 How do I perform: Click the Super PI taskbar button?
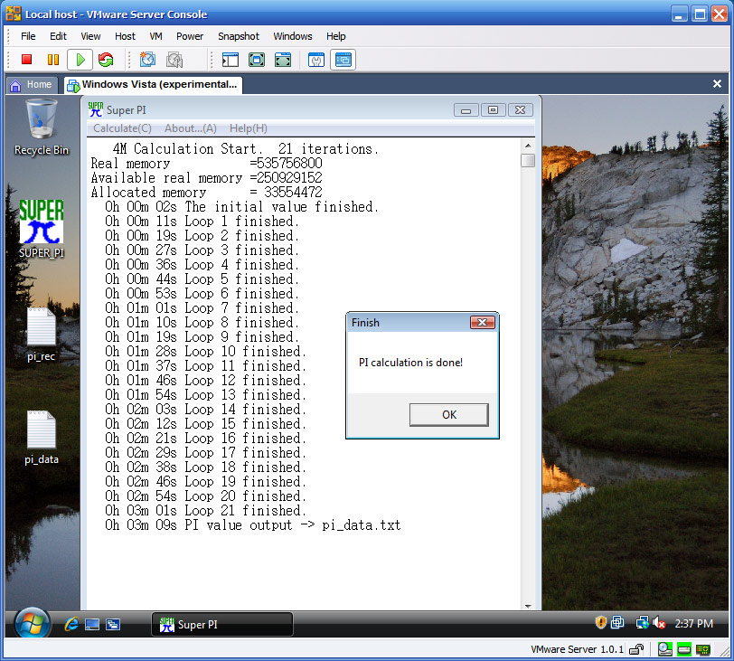(222, 624)
